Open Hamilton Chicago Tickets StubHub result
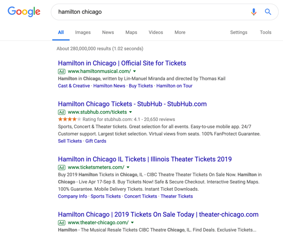283x243 pixels. pyautogui.click(x=132, y=104)
